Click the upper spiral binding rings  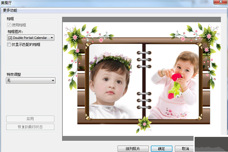(x=142, y=59)
